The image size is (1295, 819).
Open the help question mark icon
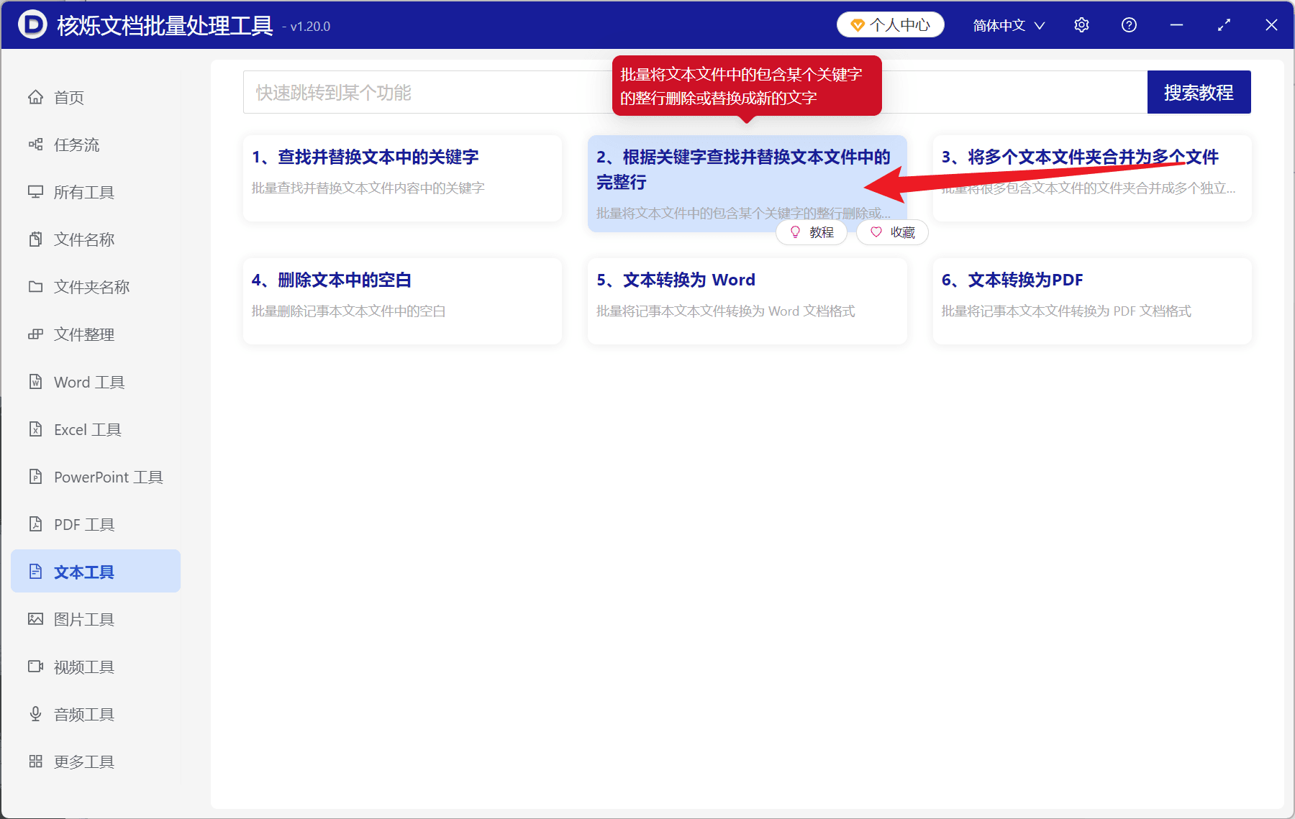(1128, 24)
